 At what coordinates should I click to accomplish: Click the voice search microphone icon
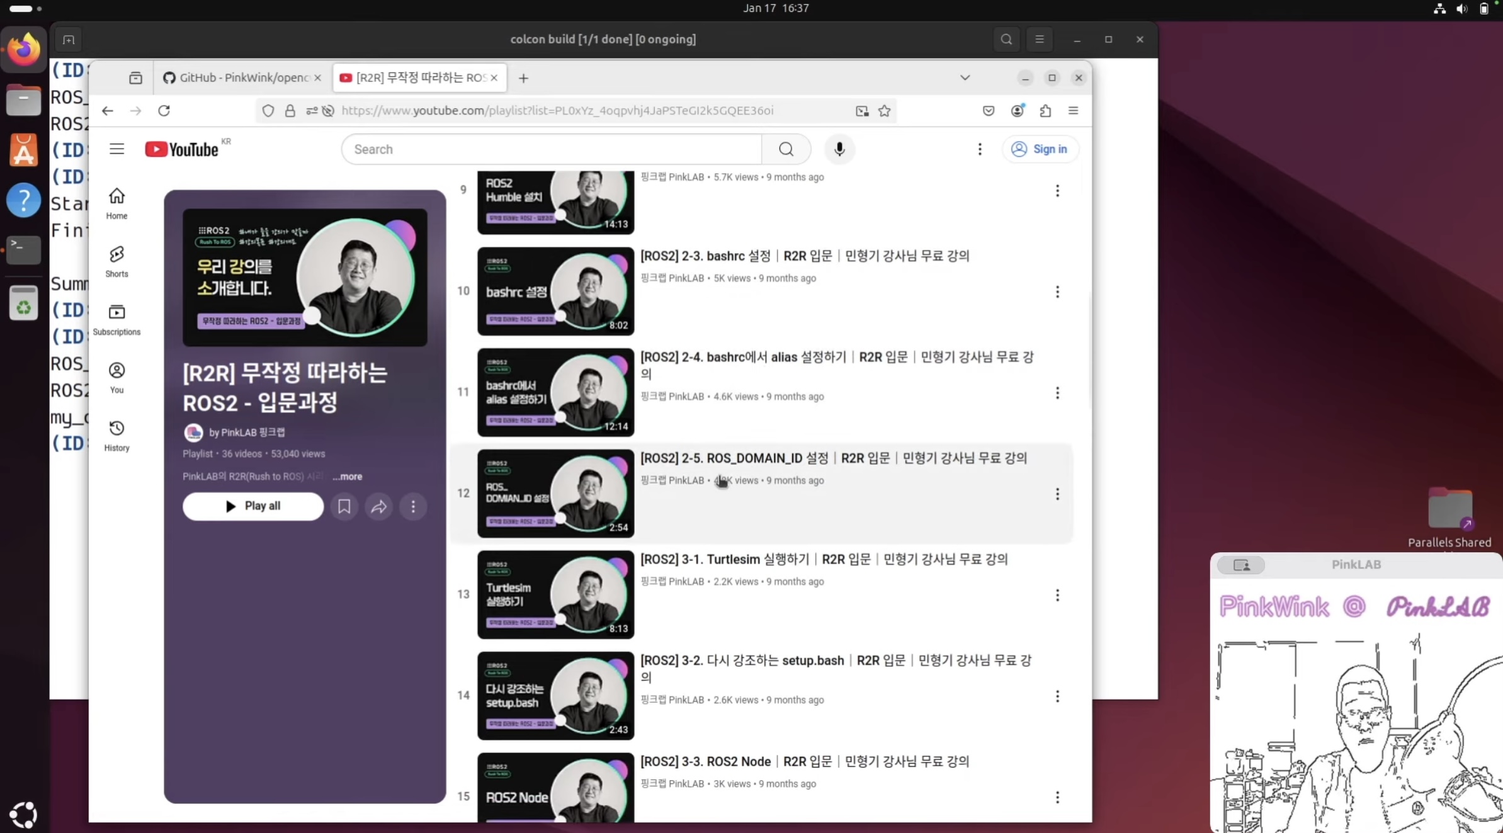[839, 149]
